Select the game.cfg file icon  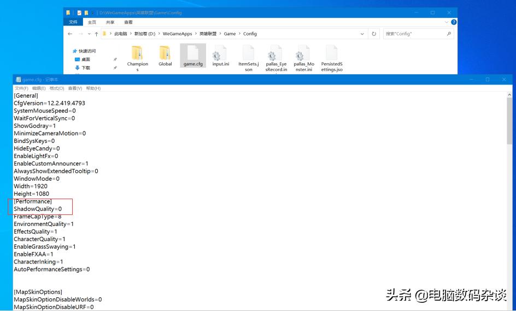click(193, 56)
